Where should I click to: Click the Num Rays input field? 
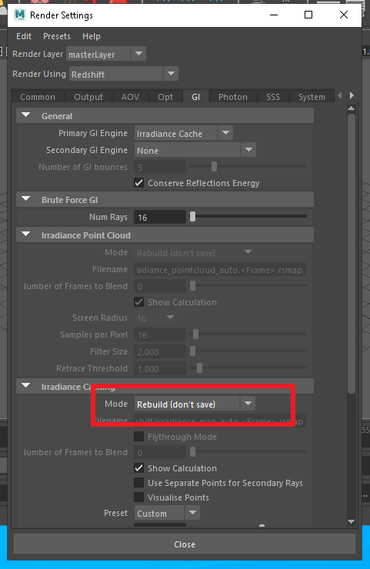(x=160, y=217)
